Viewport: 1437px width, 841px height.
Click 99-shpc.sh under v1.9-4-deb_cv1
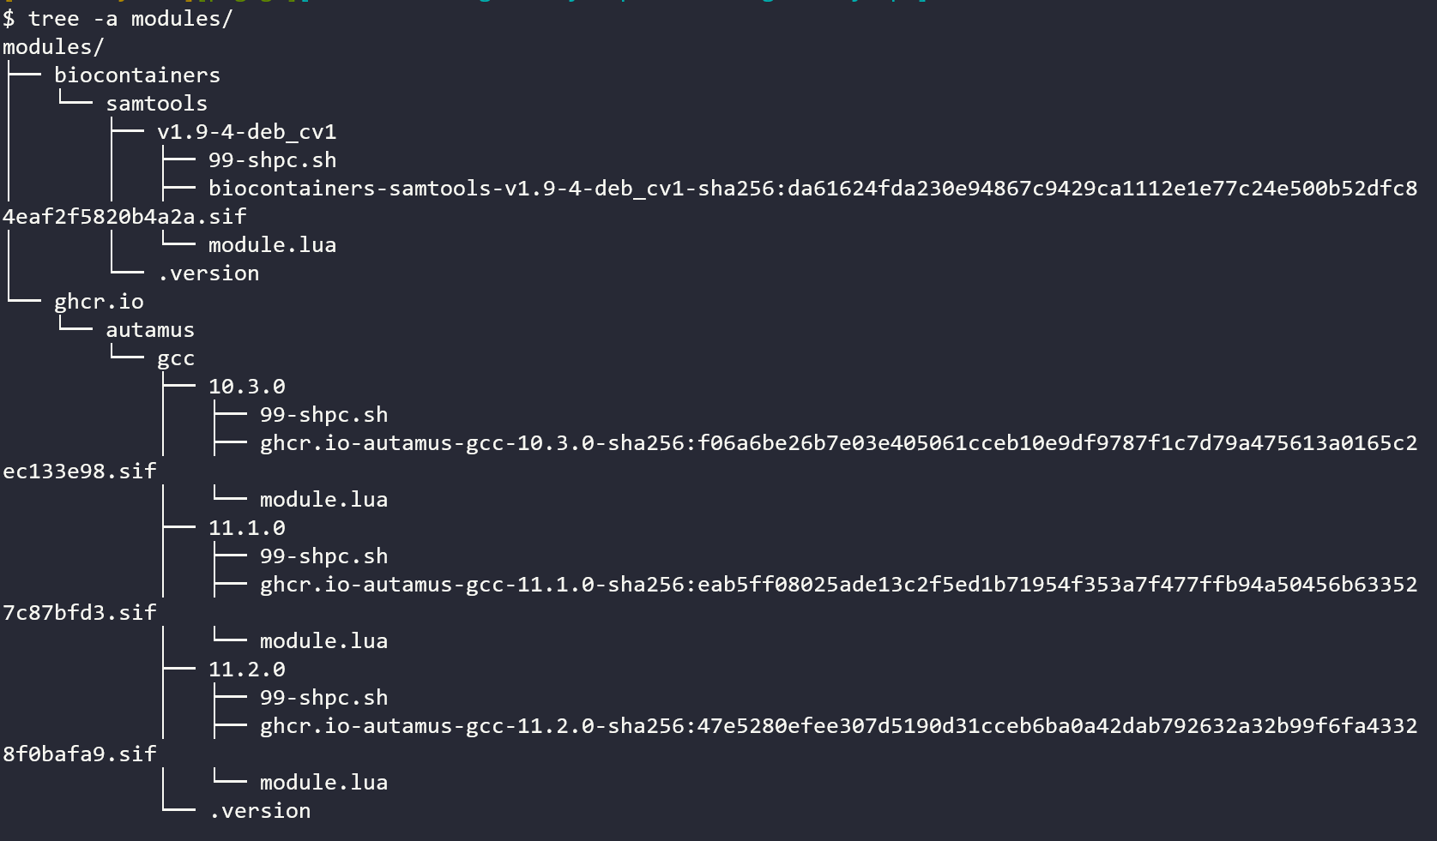[x=273, y=159]
